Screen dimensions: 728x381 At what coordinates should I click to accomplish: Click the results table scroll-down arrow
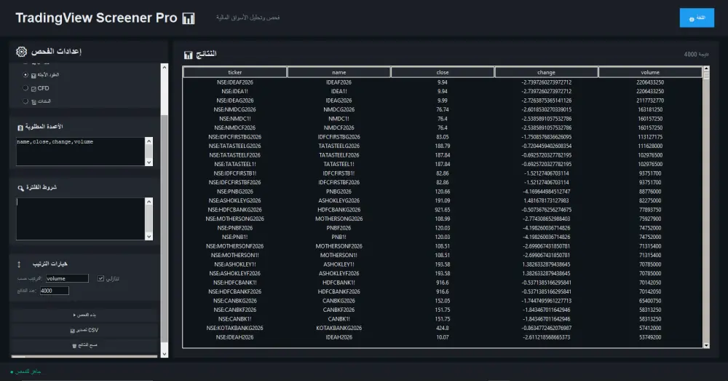pyautogui.click(x=706, y=346)
